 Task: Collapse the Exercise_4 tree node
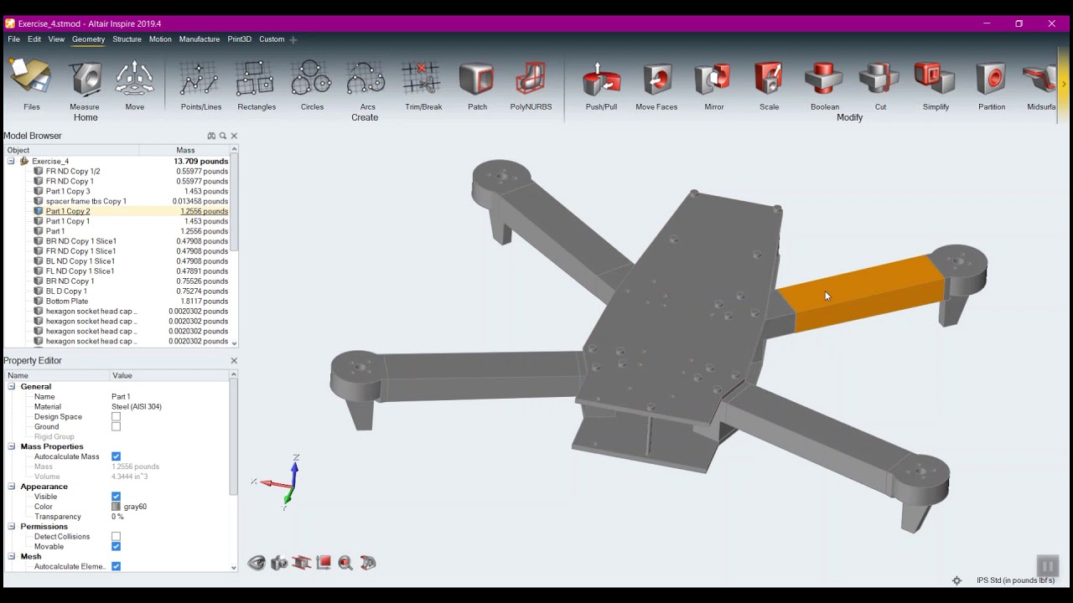point(11,161)
